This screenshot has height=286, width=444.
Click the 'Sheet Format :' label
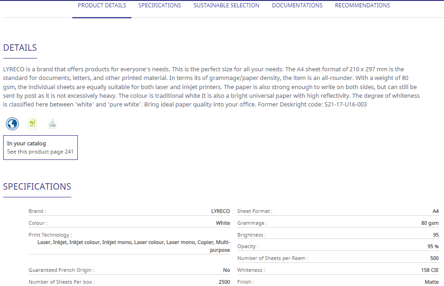click(255, 211)
